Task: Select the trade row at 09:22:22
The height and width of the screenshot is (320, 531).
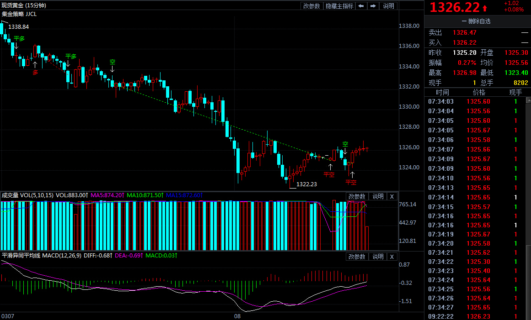Action: point(475,317)
